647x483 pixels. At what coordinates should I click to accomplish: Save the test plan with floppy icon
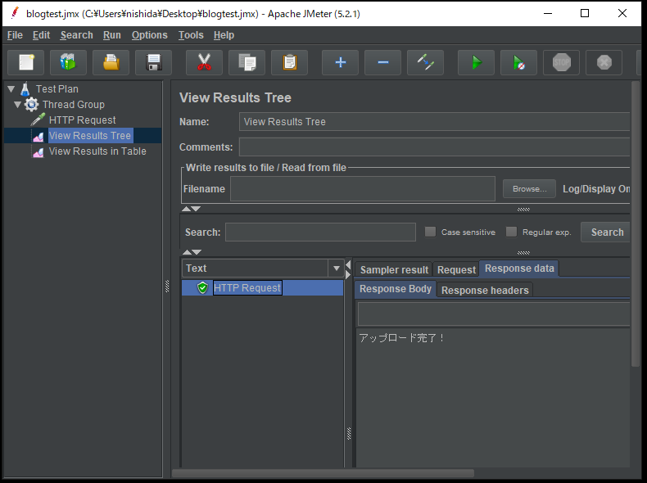tap(153, 63)
